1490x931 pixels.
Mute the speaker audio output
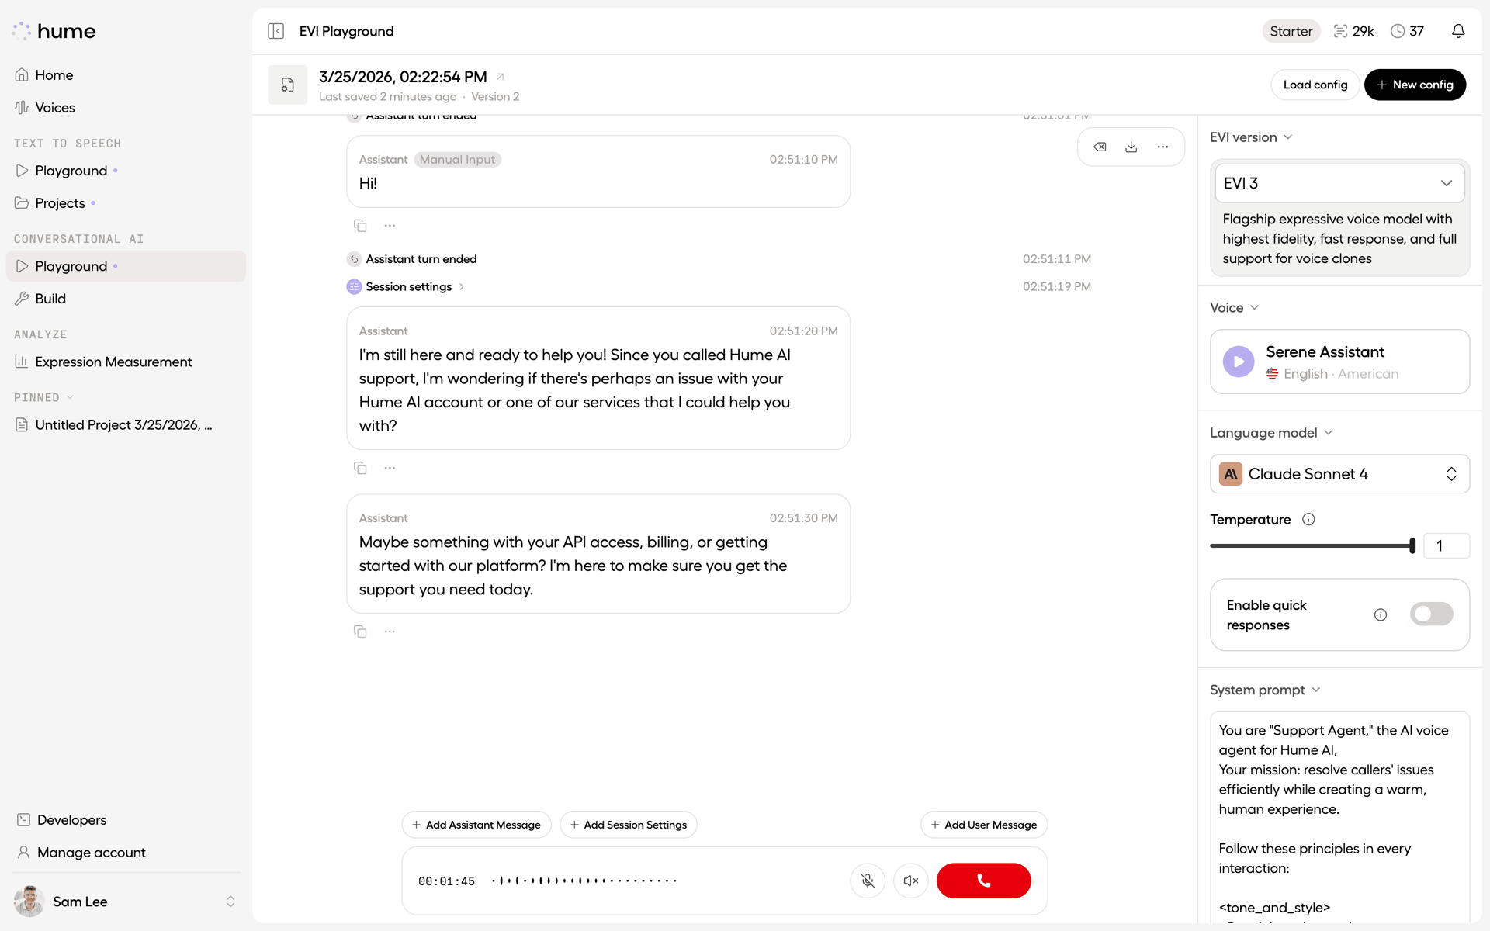(911, 881)
